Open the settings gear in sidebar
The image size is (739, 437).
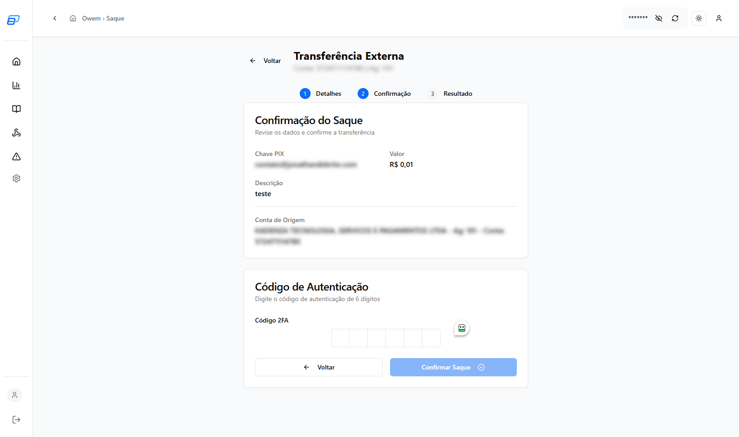(x=16, y=178)
